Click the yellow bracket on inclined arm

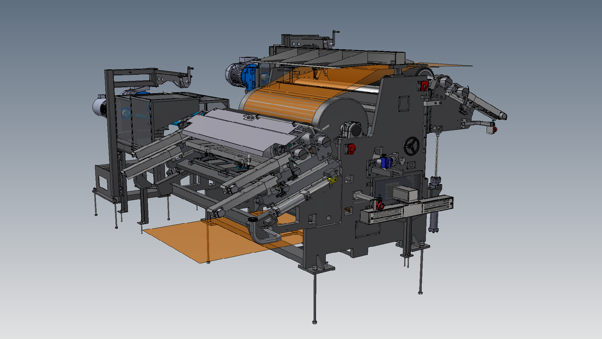[332, 180]
